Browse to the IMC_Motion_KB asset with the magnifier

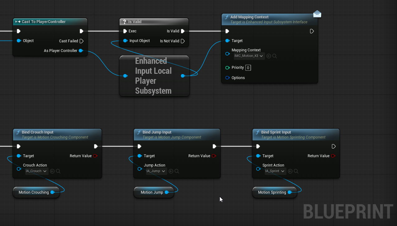[x=275, y=56]
